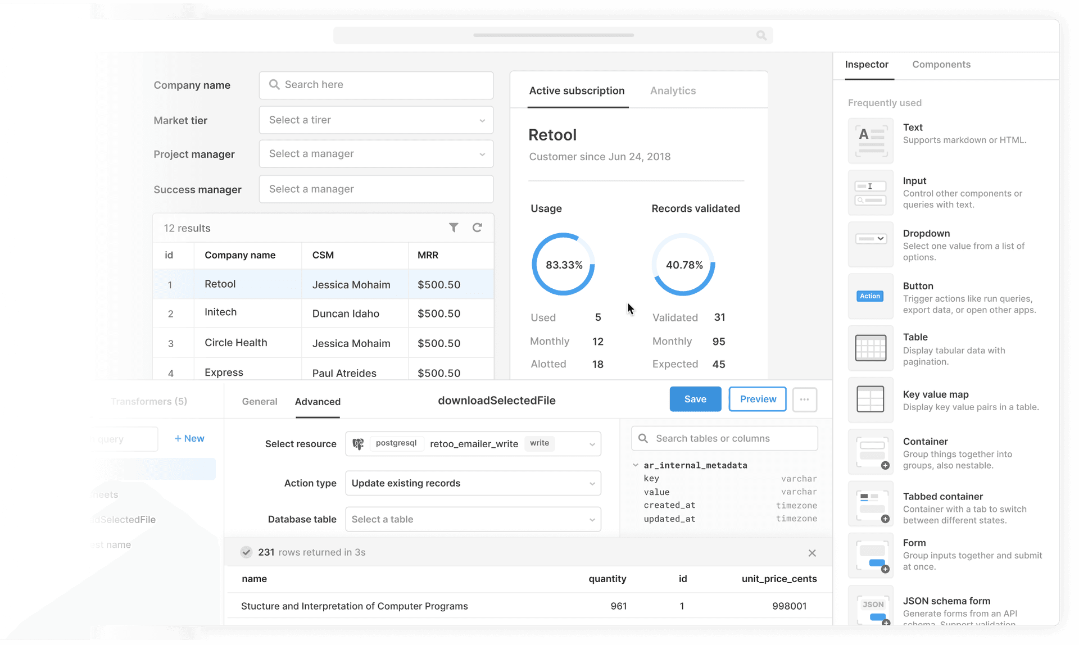Click the three-dots more options button
This screenshot has width=1079, height=645.
click(805, 399)
